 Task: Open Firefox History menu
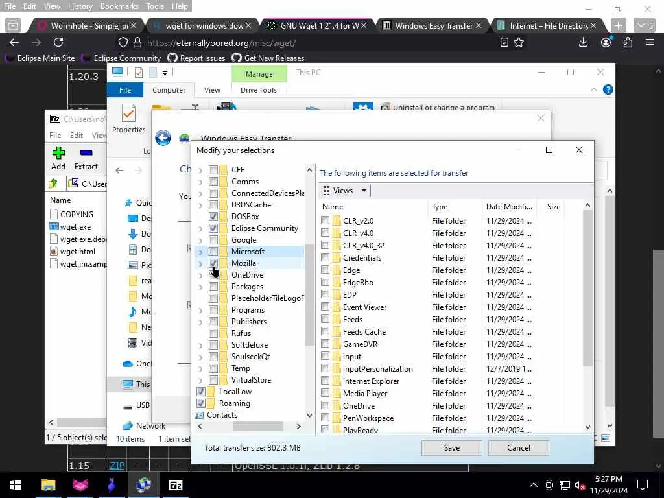[80, 6]
